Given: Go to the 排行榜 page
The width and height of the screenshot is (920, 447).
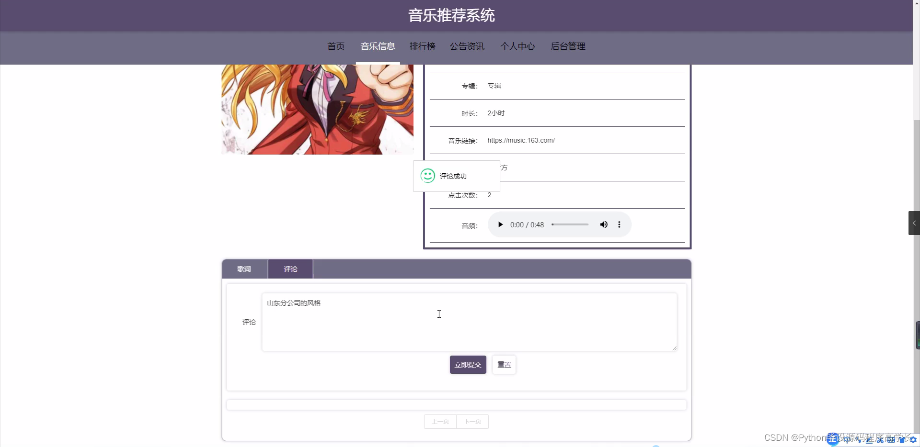Looking at the screenshot, I should pos(422,46).
